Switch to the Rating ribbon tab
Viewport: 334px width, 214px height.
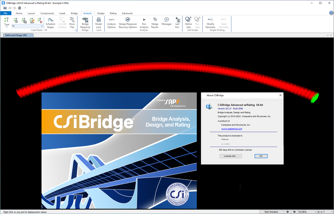click(113, 13)
